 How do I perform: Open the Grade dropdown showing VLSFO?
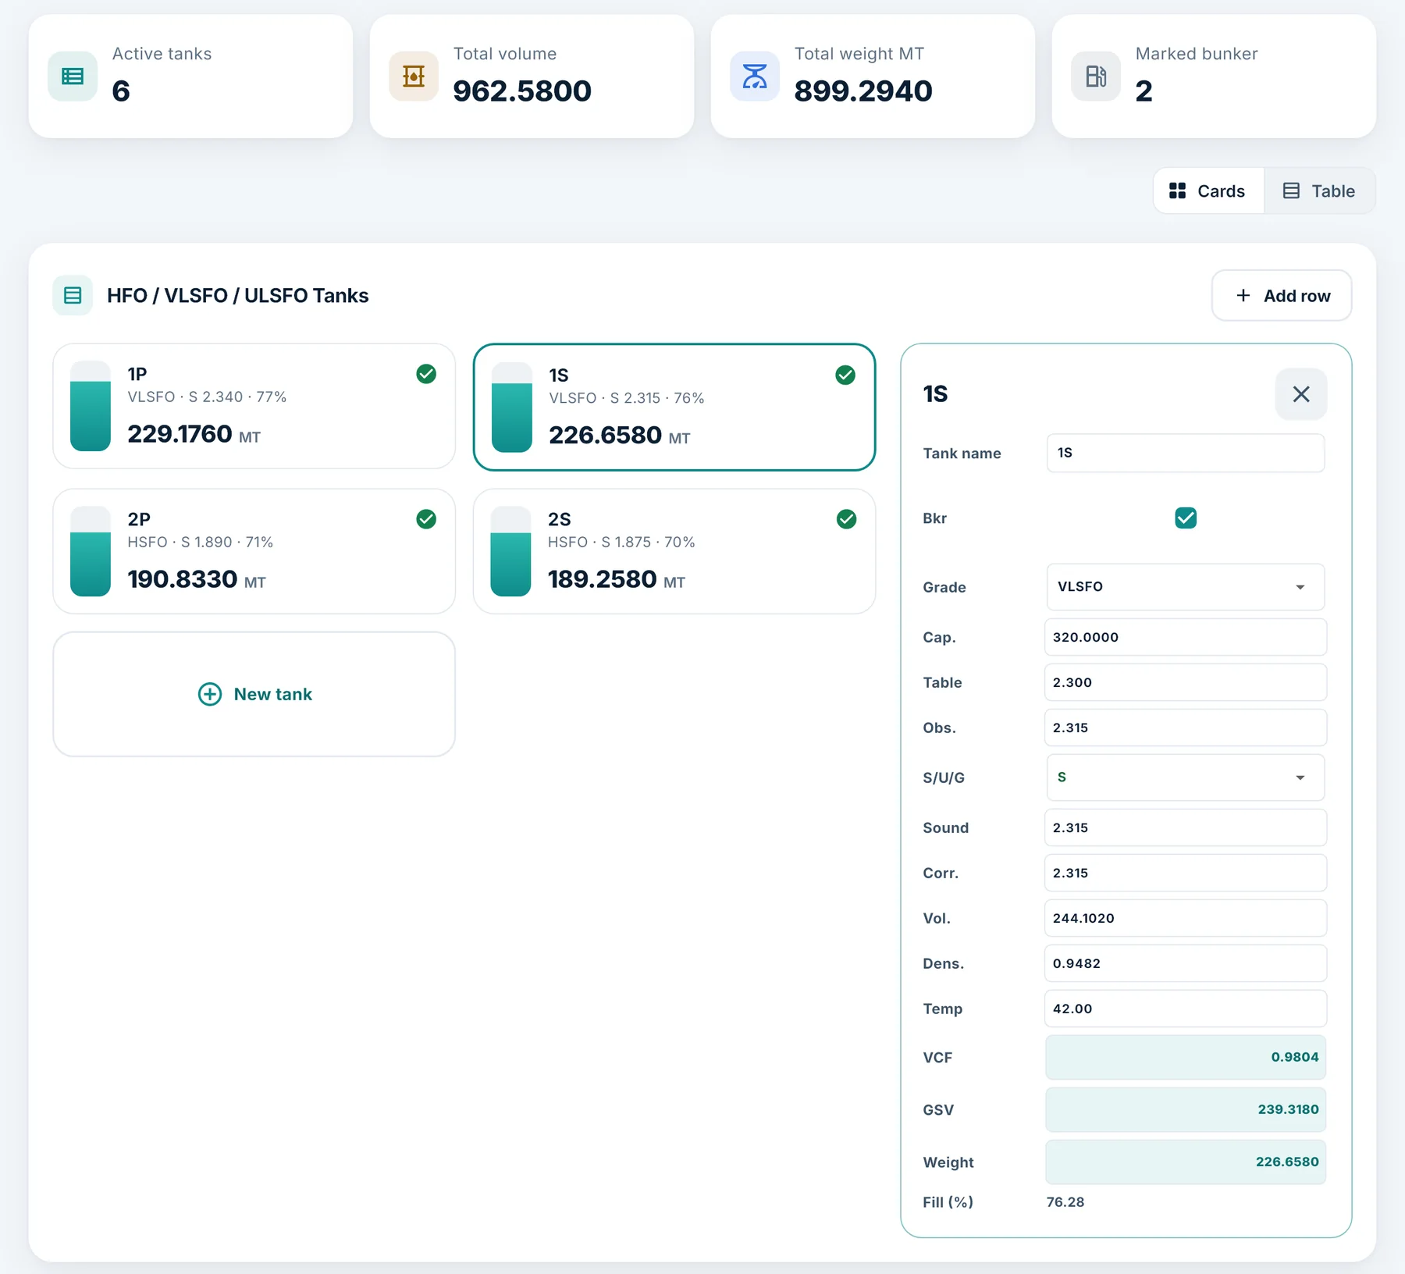(x=1186, y=587)
